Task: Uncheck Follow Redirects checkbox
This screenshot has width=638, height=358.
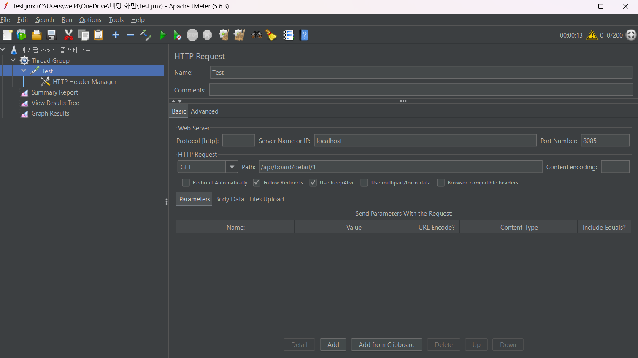Action: coord(257,182)
